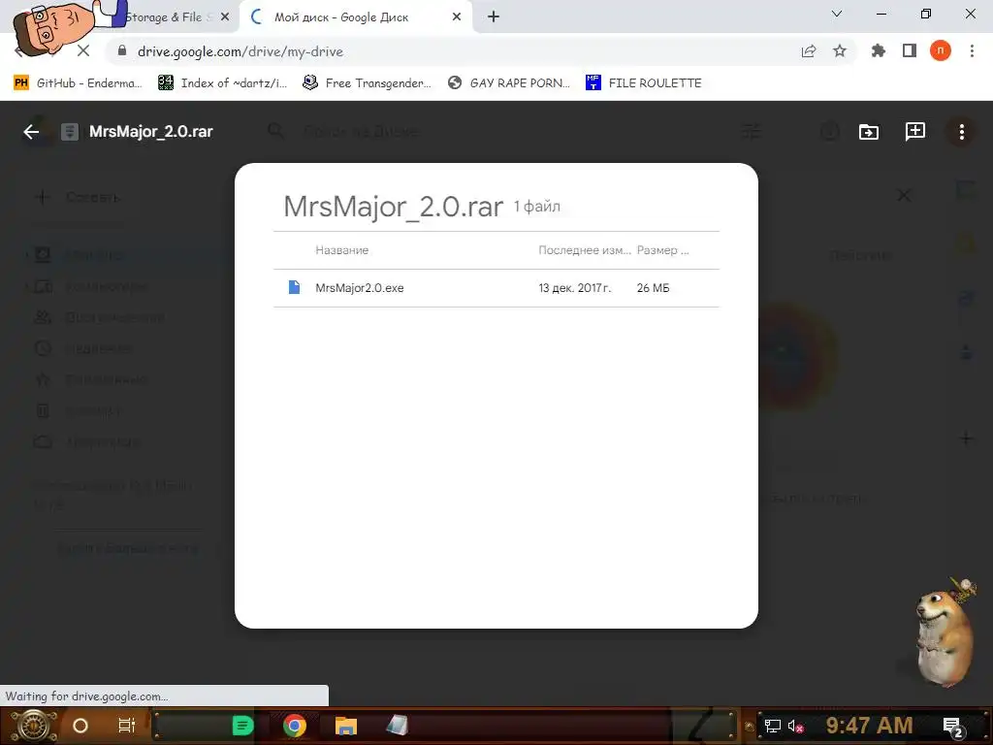Open the Start menu gear button
This screenshot has height=745, width=993.
click(x=33, y=726)
